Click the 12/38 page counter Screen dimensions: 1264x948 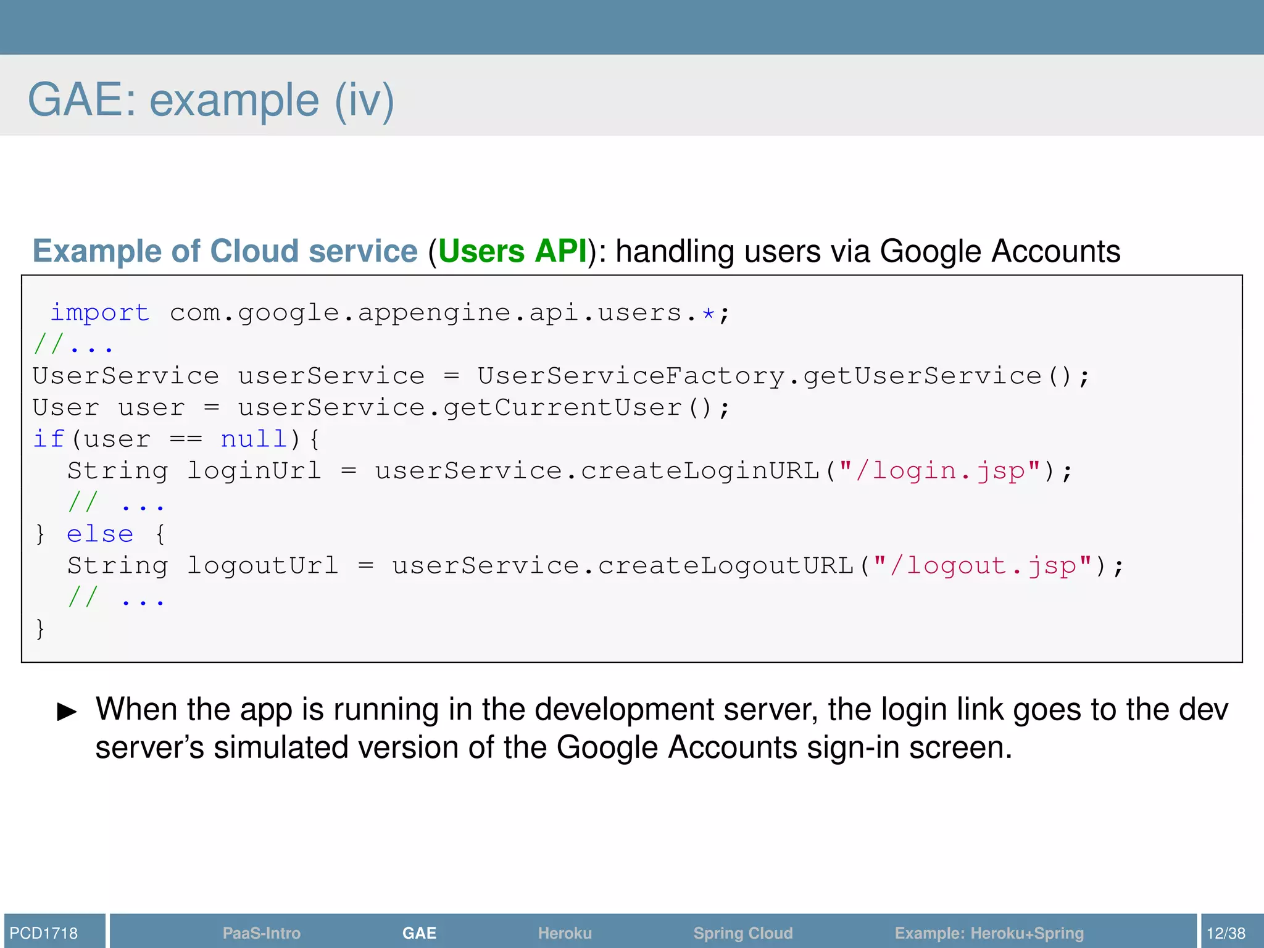(x=1226, y=933)
